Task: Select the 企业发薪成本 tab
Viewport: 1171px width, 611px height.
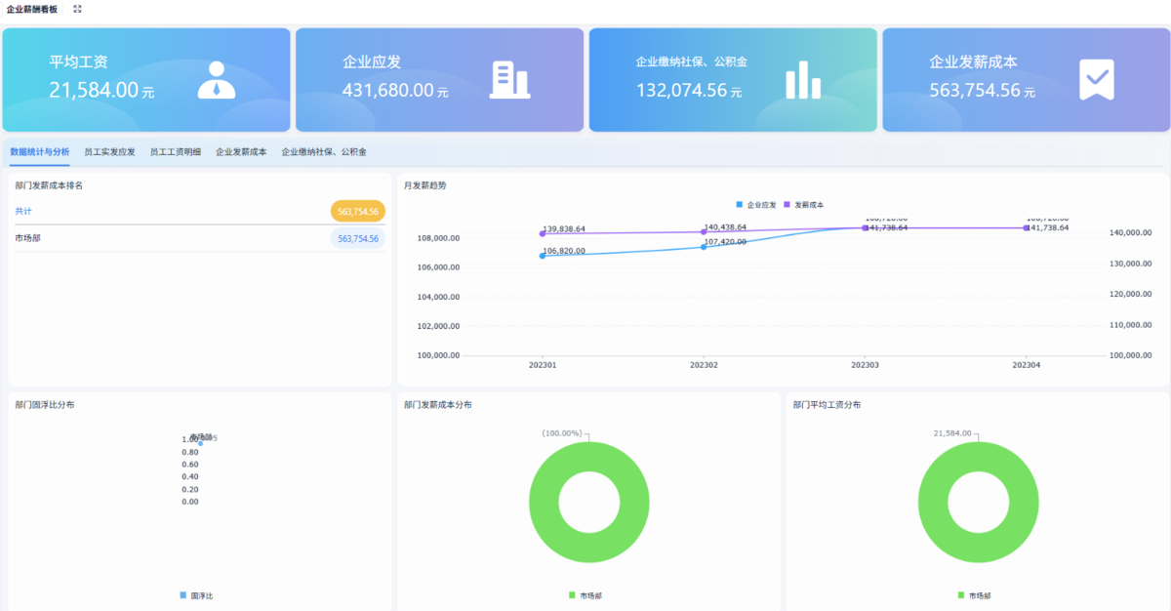Action: pyautogui.click(x=241, y=152)
